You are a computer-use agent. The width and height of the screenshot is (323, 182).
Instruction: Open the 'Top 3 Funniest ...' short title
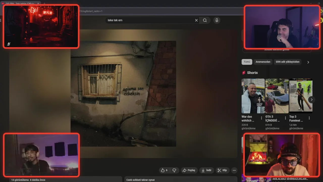(296, 119)
